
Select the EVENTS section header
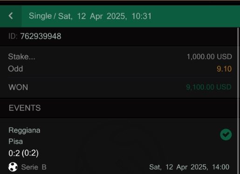[25, 108]
